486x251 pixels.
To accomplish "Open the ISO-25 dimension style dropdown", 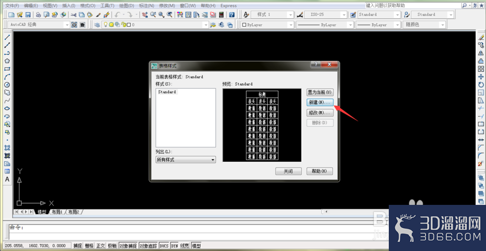I will 344,15.
